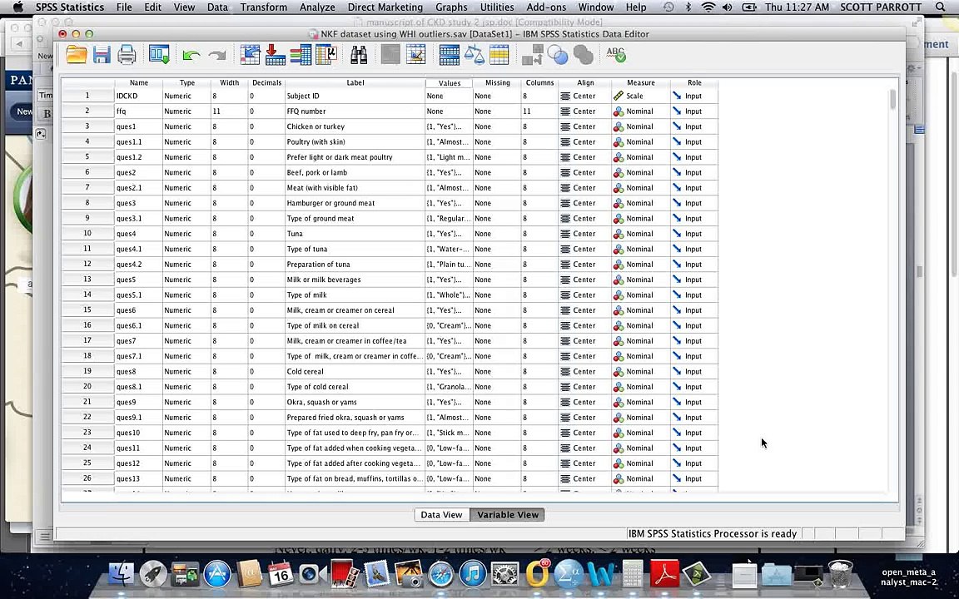Click Spotlight magnifier in menu bar

(x=940, y=7)
